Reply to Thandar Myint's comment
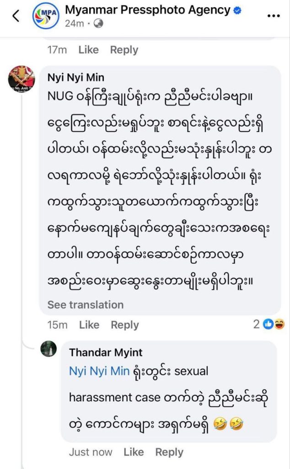Screen dimensions: 290x469 coord(169,453)
